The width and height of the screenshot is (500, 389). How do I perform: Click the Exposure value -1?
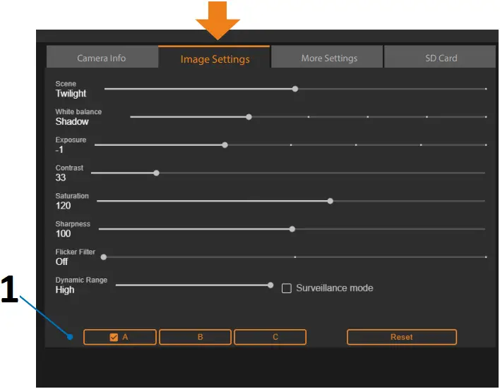tap(59, 149)
